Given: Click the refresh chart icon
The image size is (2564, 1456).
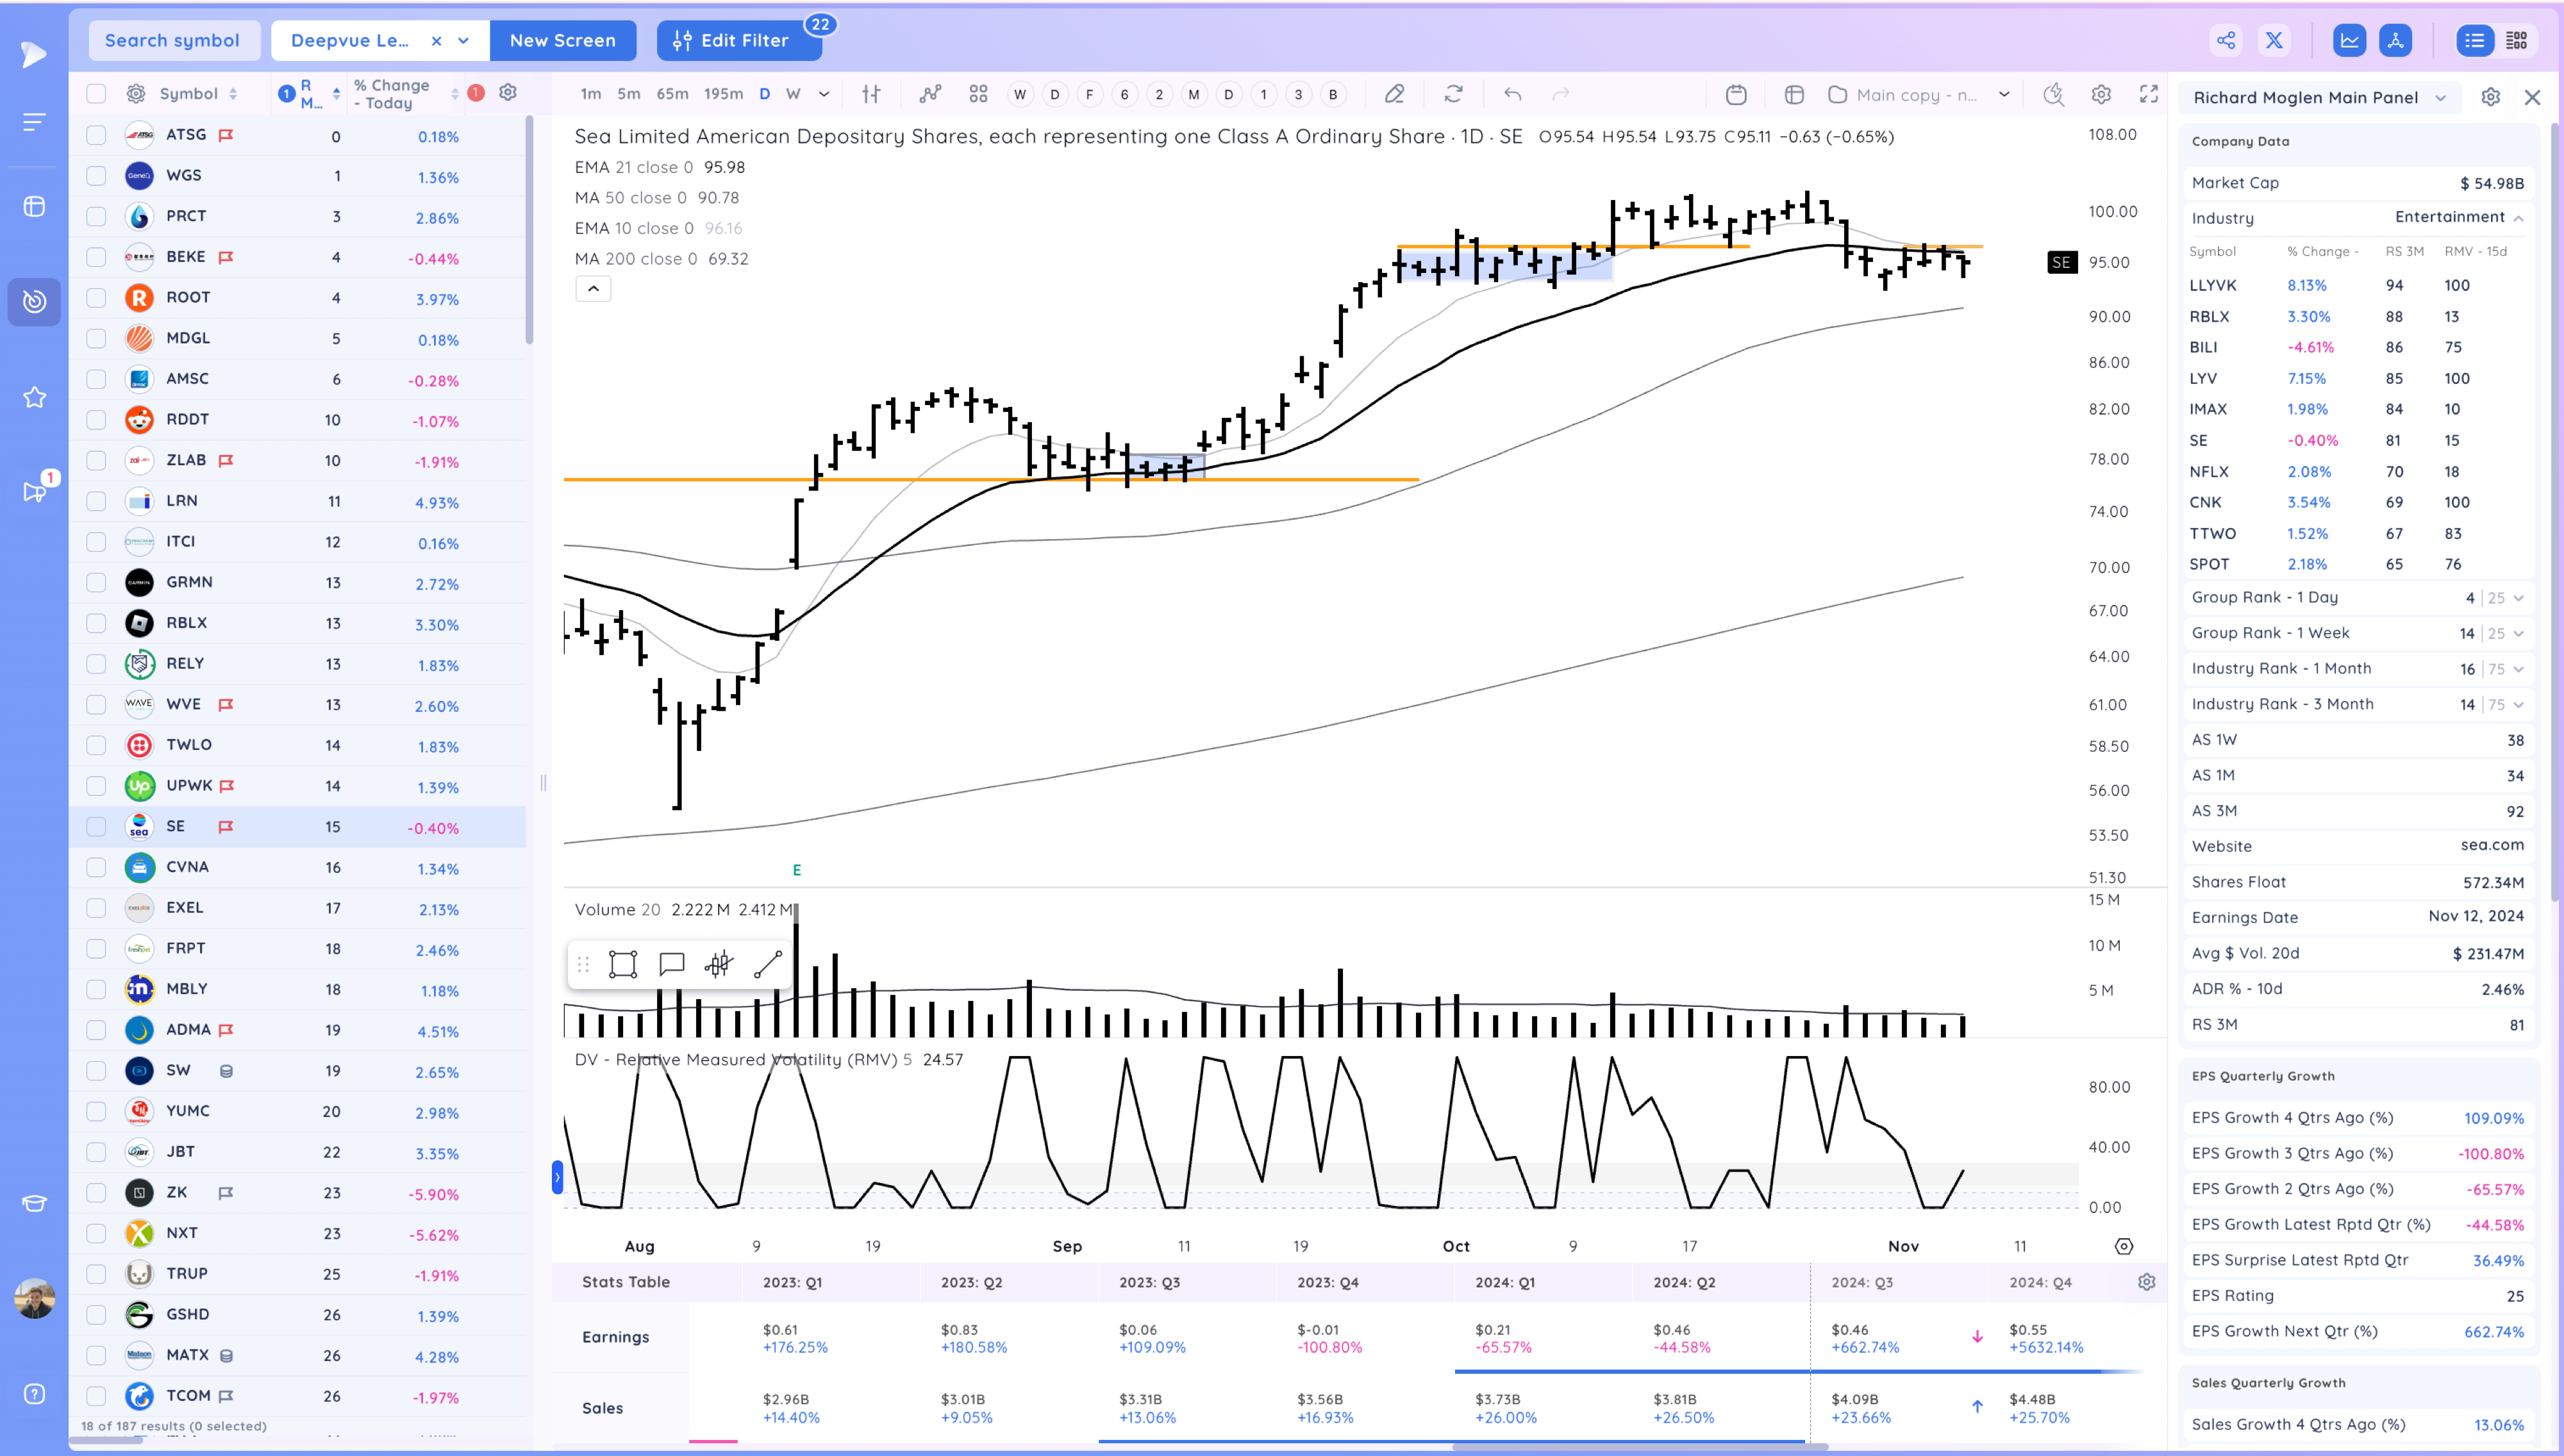Looking at the screenshot, I should tap(1454, 94).
